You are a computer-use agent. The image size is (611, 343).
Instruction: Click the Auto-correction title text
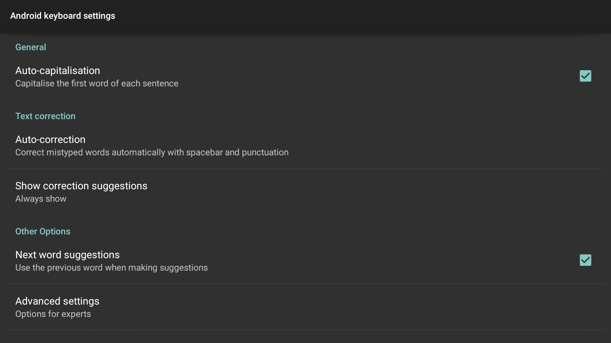50,139
